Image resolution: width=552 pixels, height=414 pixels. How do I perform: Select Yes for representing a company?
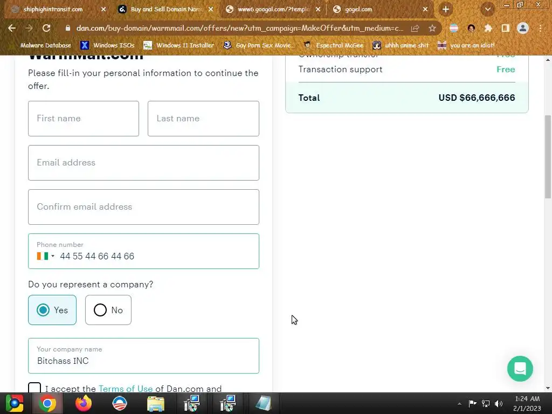pyautogui.click(x=52, y=310)
